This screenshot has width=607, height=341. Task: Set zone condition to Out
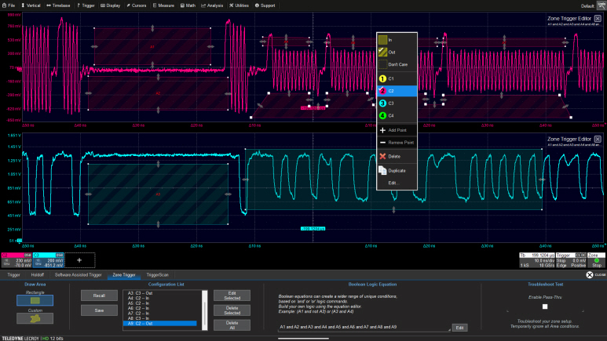tap(397, 53)
